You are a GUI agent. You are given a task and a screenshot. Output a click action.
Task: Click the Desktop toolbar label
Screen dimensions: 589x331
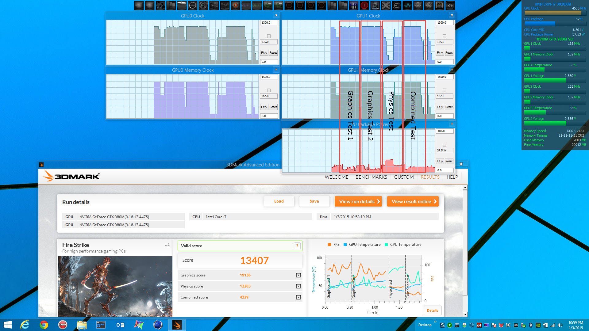425,325
